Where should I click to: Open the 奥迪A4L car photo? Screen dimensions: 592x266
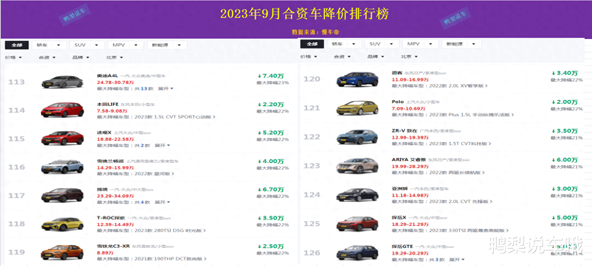[62, 82]
